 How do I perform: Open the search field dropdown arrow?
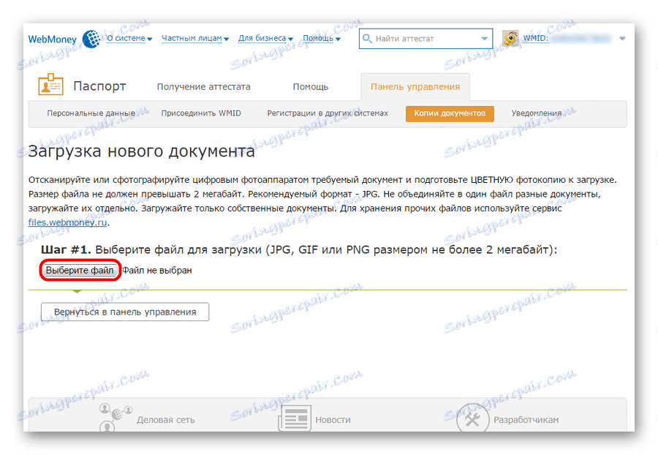tap(484, 39)
